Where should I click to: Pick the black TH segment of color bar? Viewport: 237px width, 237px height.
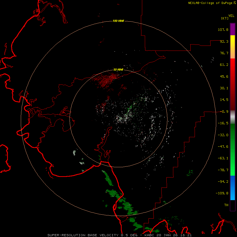233,205
